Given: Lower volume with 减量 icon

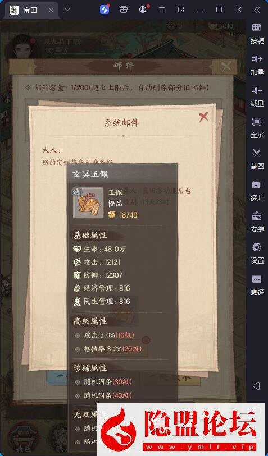Looking at the screenshot, I should coord(257,96).
